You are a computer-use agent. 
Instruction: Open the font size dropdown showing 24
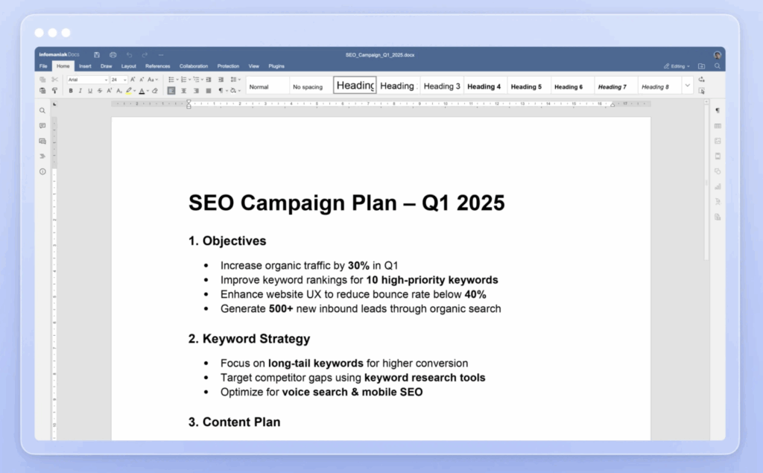118,80
